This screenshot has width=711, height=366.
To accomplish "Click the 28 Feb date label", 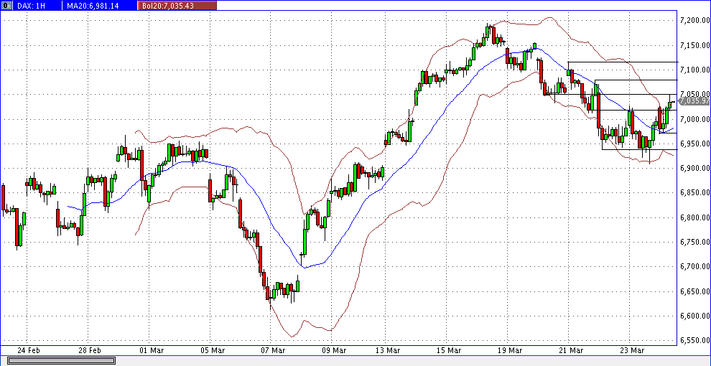I will click(x=89, y=350).
